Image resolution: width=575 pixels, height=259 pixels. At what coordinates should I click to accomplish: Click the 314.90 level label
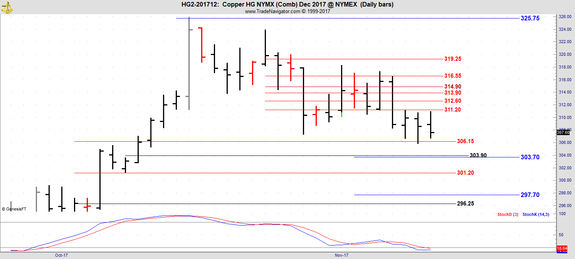click(x=452, y=87)
